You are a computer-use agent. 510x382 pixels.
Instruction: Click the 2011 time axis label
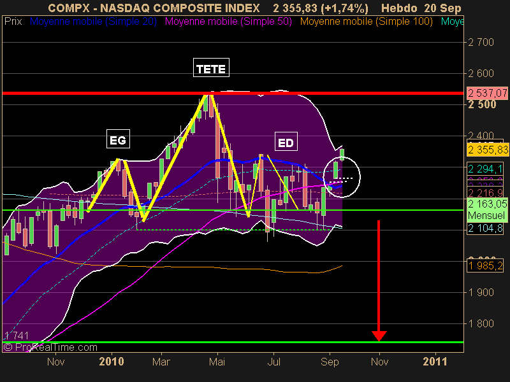point(435,362)
